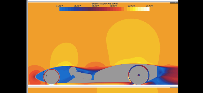Select the gray rear wheel
Image resolution: width=203 pixels, height=93 pixels.
[139, 75]
